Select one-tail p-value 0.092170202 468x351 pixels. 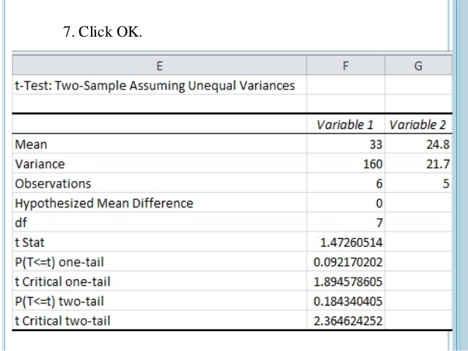point(345,262)
